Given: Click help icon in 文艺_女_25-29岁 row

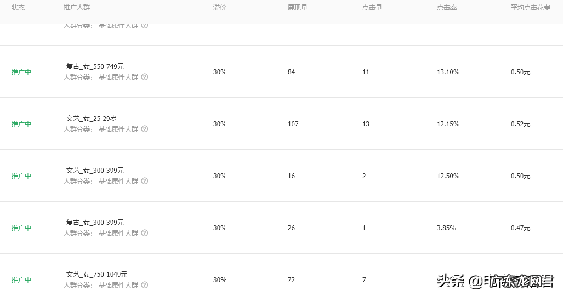Looking at the screenshot, I should coord(145,129).
